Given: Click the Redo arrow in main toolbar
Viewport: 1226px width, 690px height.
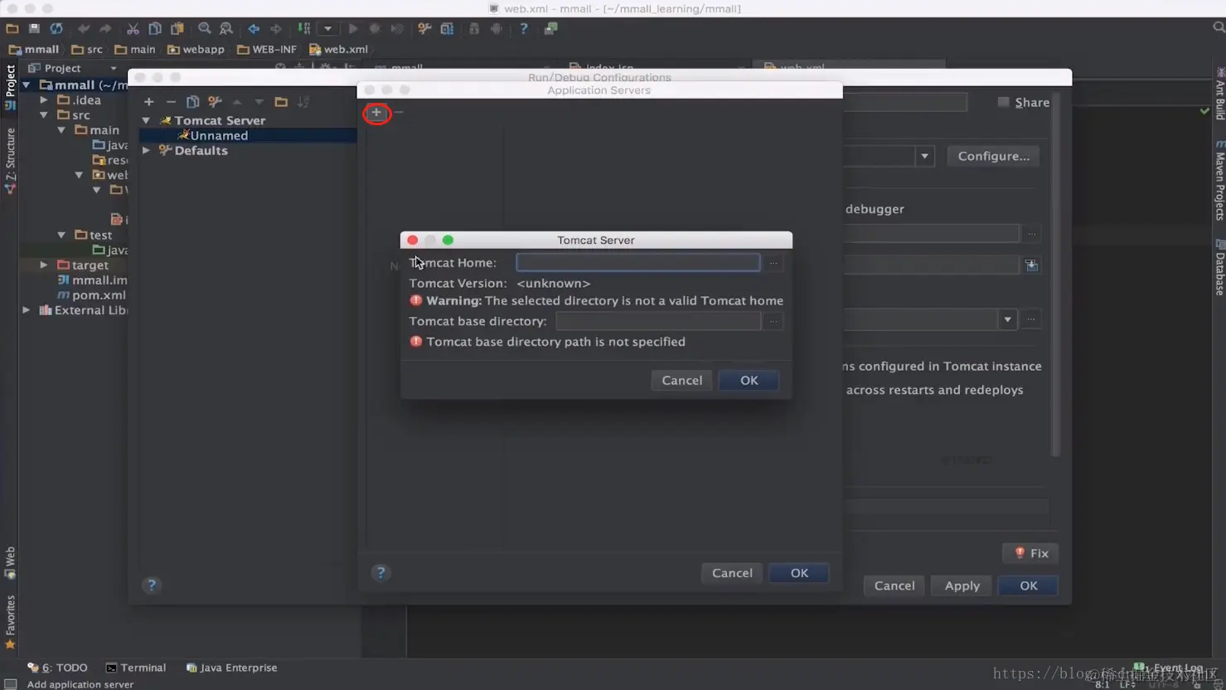Looking at the screenshot, I should point(105,29).
